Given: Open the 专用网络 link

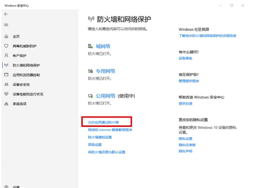Looking at the screenshot, I should [x=105, y=71].
